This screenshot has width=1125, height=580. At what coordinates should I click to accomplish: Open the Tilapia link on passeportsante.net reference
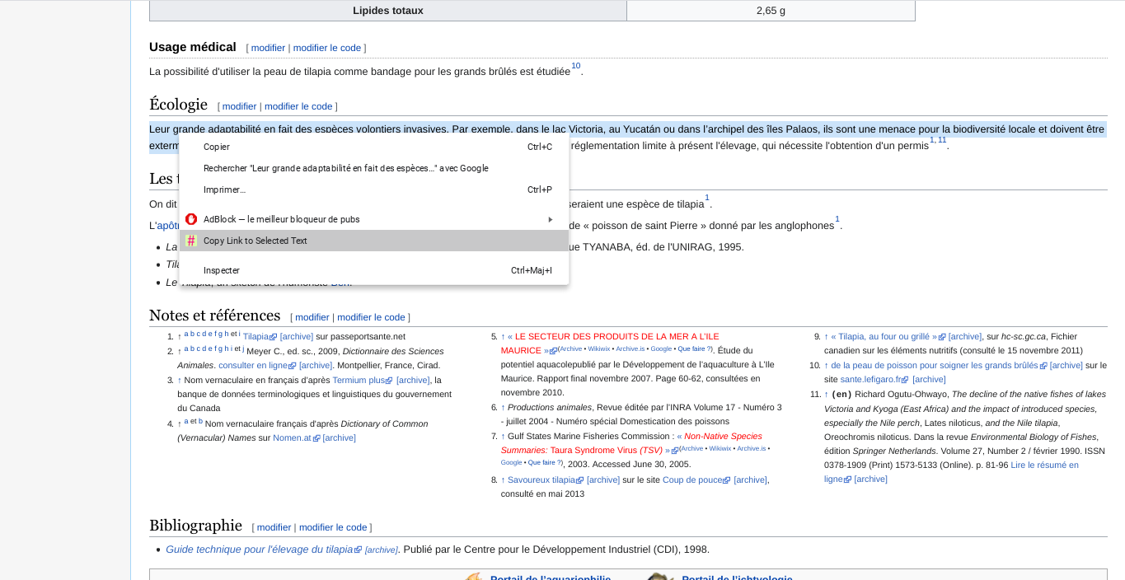(x=260, y=336)
